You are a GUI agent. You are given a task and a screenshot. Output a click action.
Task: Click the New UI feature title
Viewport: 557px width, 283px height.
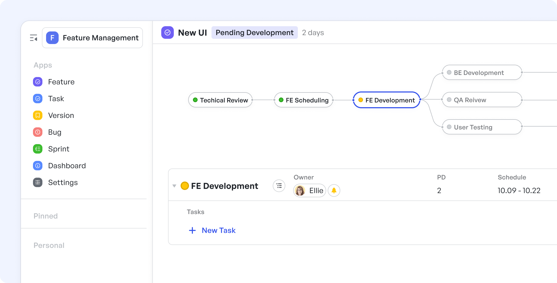[x=192, y=33]
